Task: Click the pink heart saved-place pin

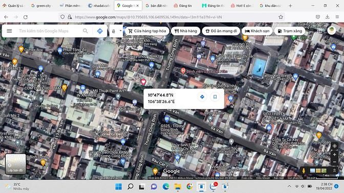Action: pyautogui.click(x=143, y=82)
